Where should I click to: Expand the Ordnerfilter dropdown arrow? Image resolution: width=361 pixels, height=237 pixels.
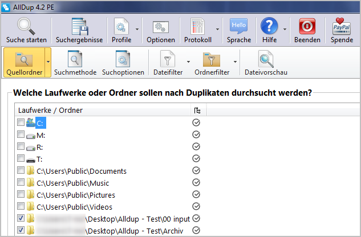235,62
